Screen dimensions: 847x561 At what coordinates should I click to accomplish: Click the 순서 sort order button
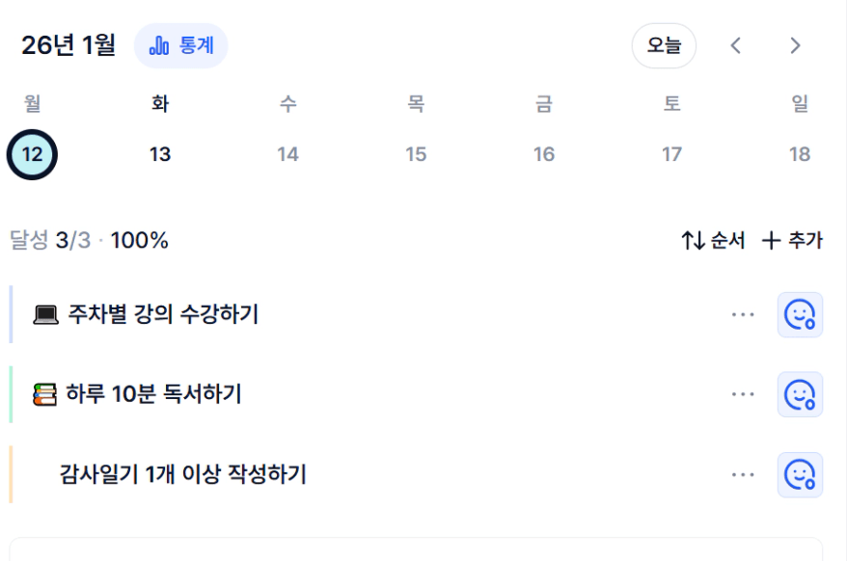tap(713, 241)
